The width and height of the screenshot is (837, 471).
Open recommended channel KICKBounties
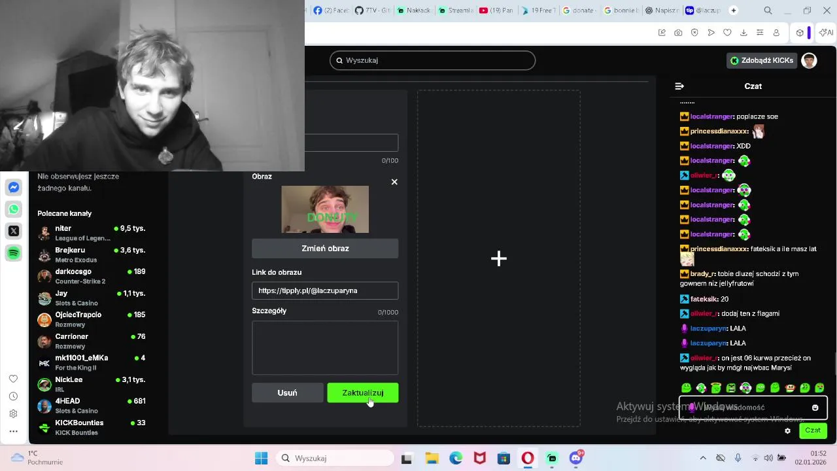[x=92, y=427]
